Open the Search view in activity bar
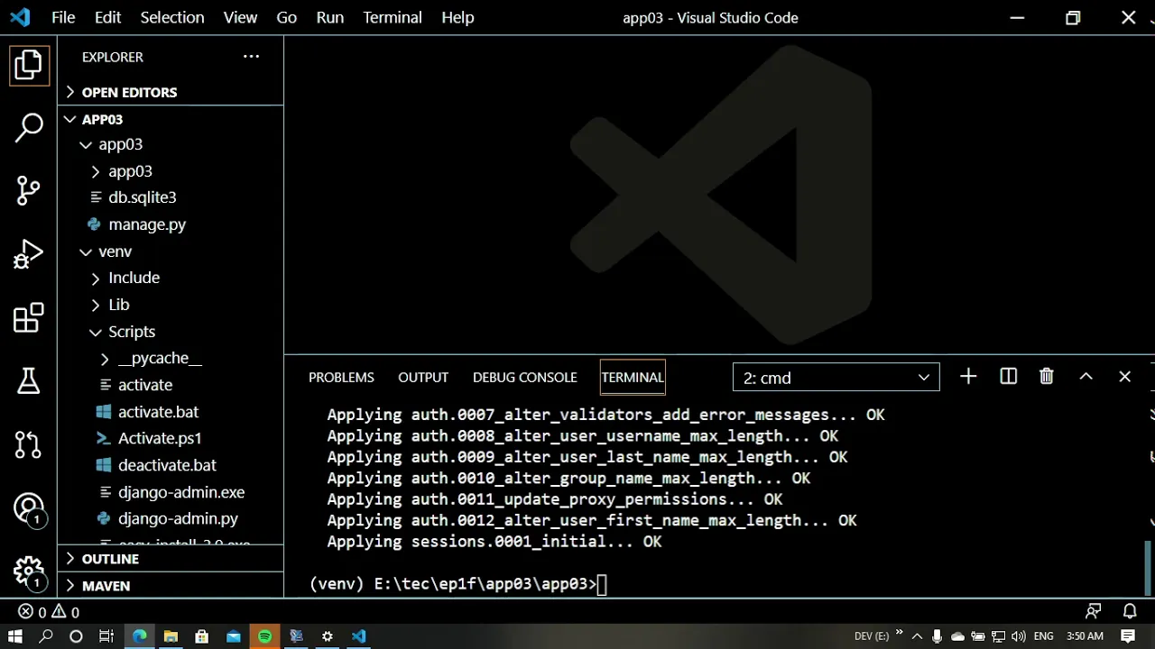 [x=28, y=128]
